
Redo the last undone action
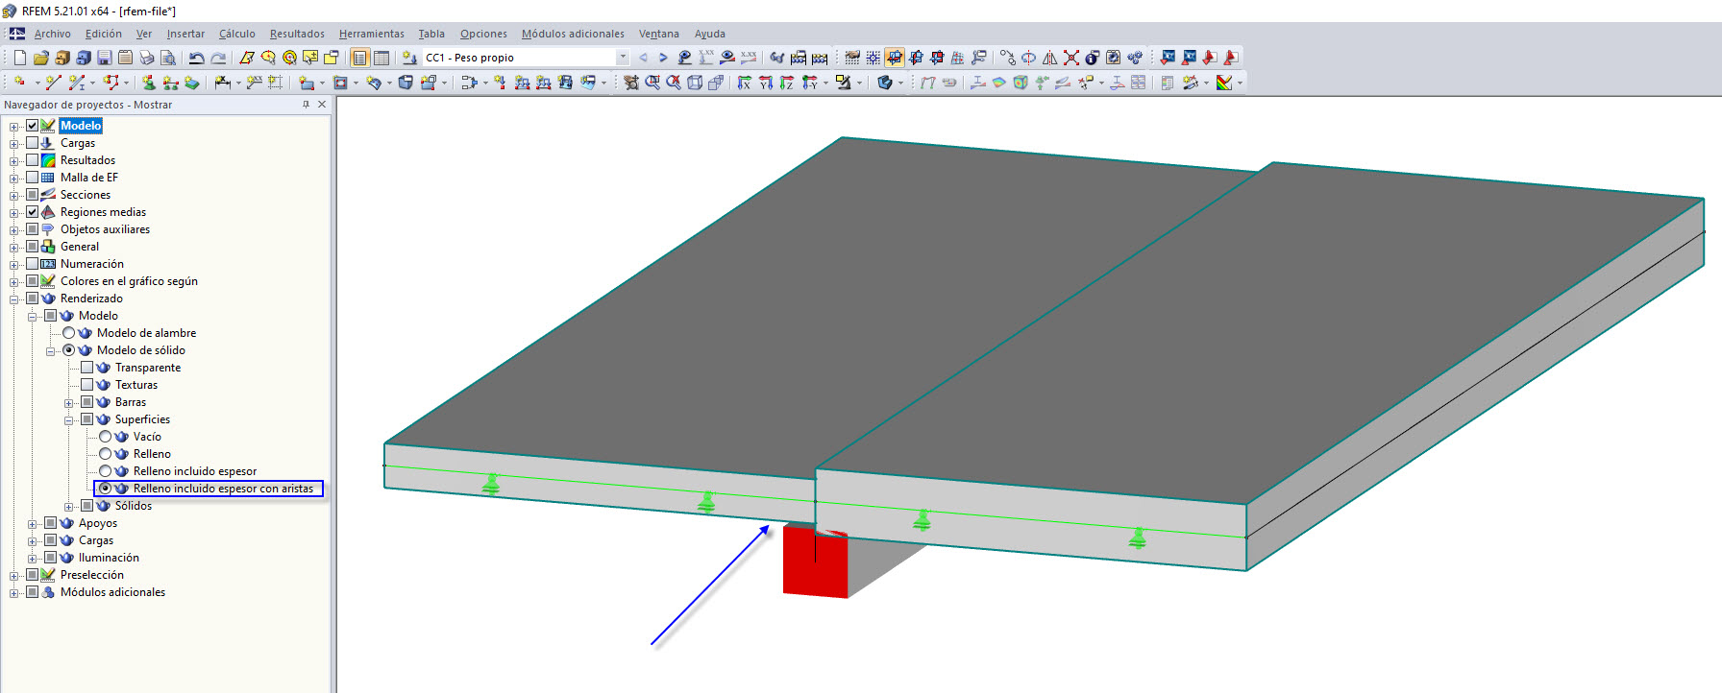[218, 58]
